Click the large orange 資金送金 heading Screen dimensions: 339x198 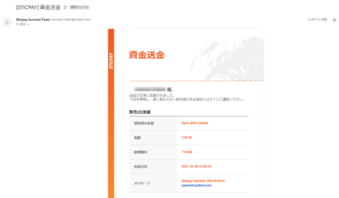pyautogui.click(x=147, y=55)
